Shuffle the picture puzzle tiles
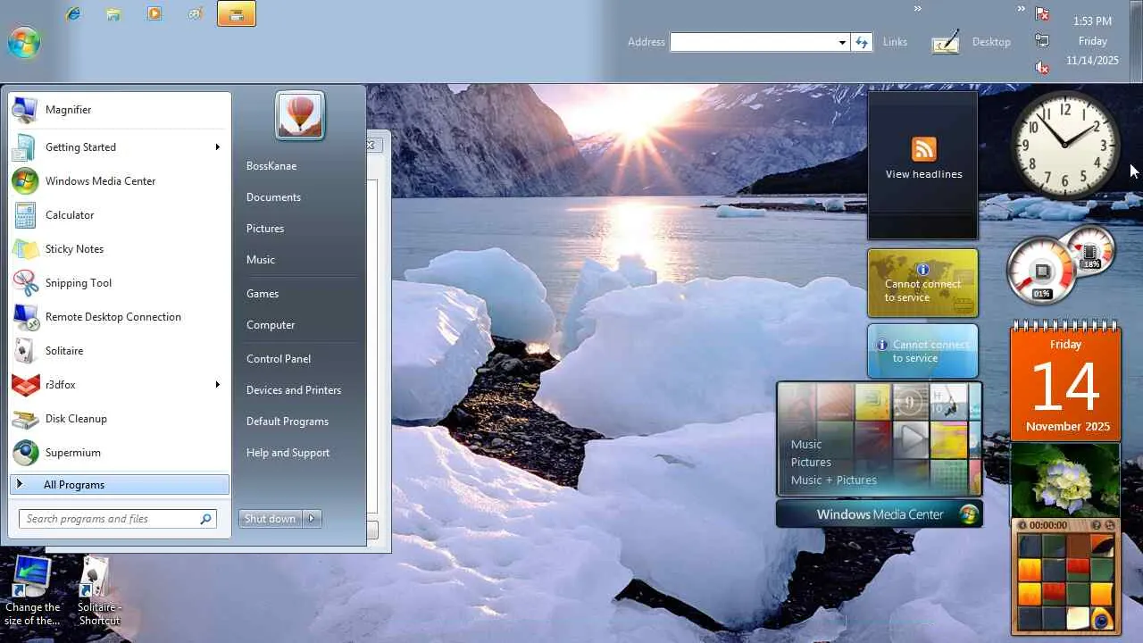Viewport: 1143px width, 643px height. (1108, 525)
